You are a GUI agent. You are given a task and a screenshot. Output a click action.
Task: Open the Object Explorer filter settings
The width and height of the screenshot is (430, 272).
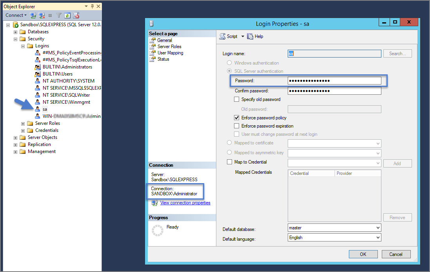tap(59, 15)
